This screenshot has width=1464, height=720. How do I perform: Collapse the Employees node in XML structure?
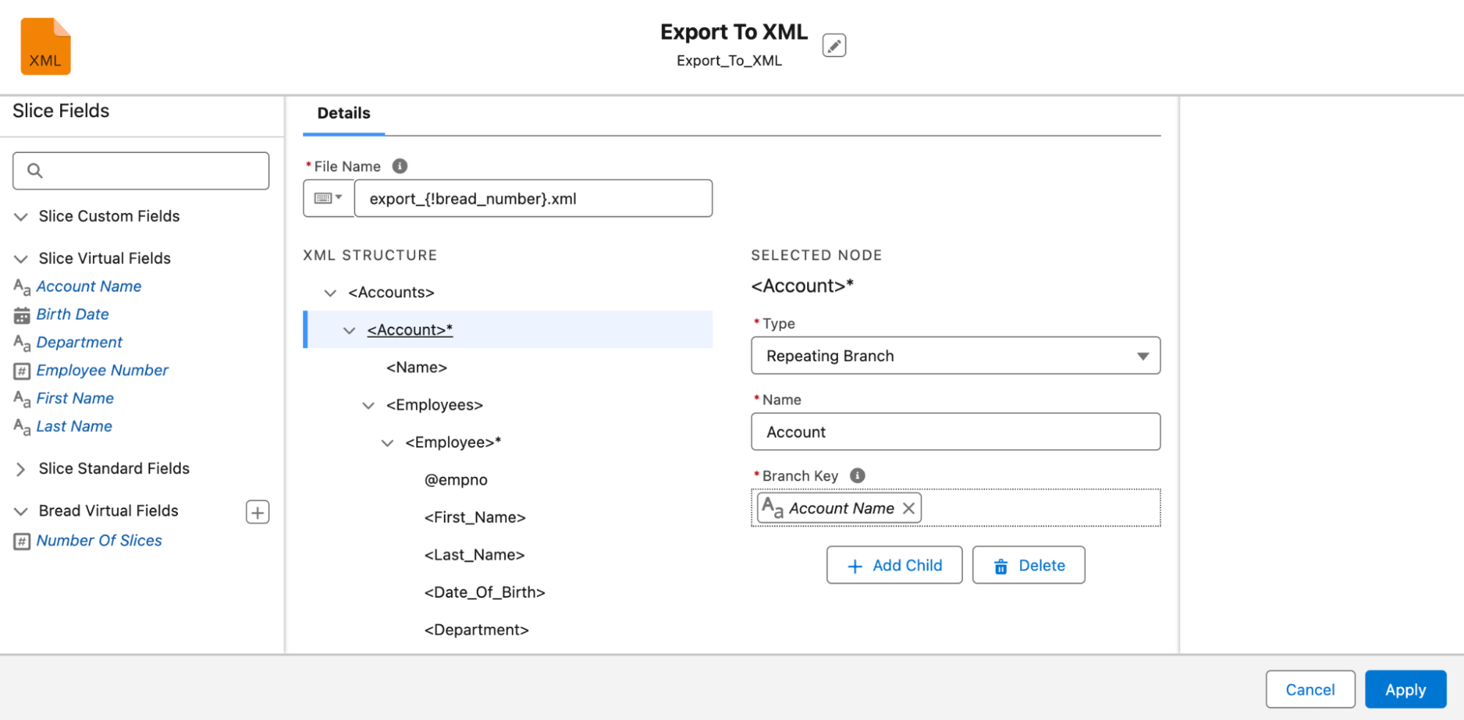pos(368,405)
